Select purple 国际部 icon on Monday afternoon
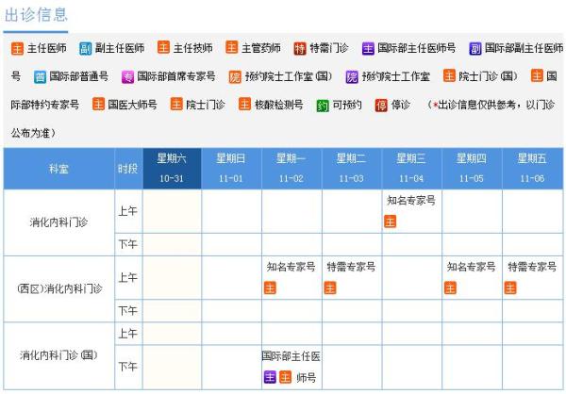The image size is (566, 394). coord(270,377)
